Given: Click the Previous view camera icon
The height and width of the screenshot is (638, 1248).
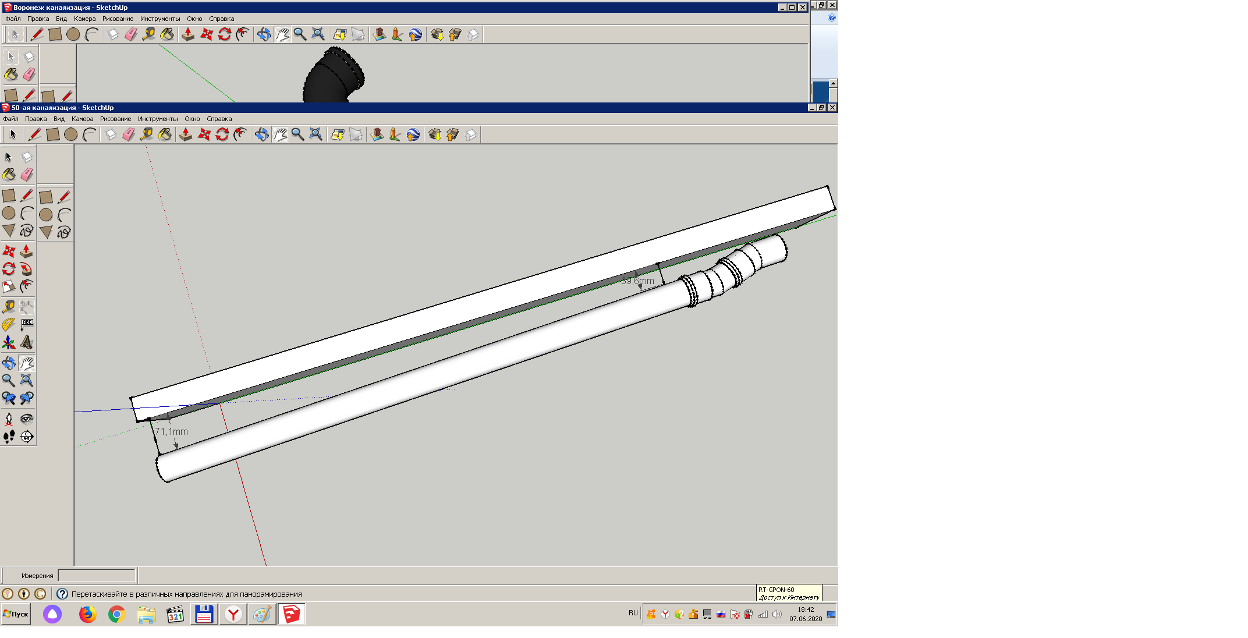Looking at the screenshot, I should tap(9, 398).
